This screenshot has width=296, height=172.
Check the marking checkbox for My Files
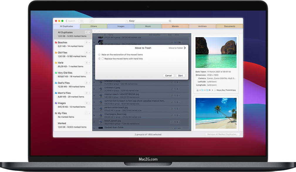pyautogui.click(x=86, y=113)
